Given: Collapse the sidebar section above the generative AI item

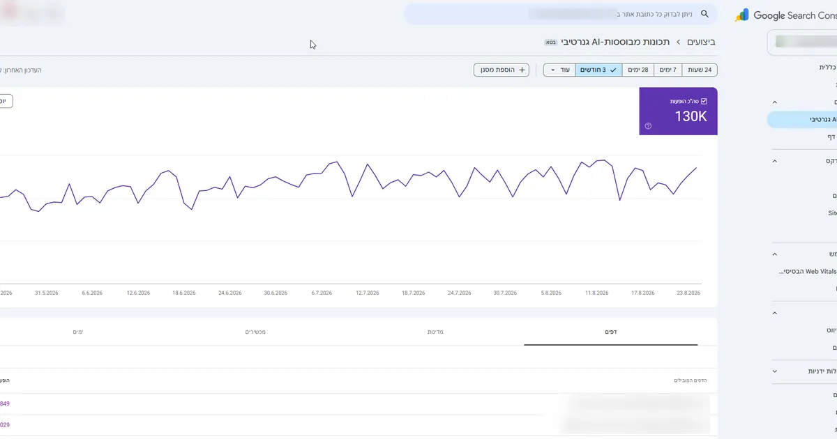Looking at the screenshot, I should coord(774,102).
